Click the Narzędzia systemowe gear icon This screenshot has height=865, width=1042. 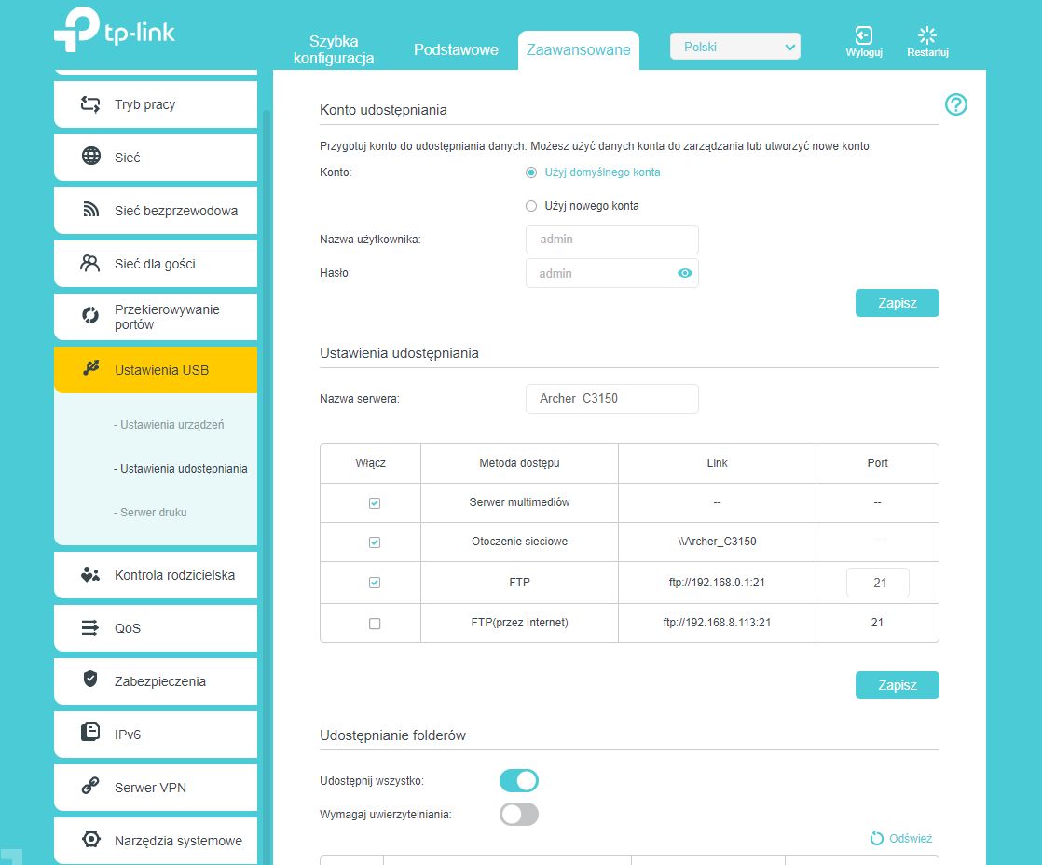[91, 839]
